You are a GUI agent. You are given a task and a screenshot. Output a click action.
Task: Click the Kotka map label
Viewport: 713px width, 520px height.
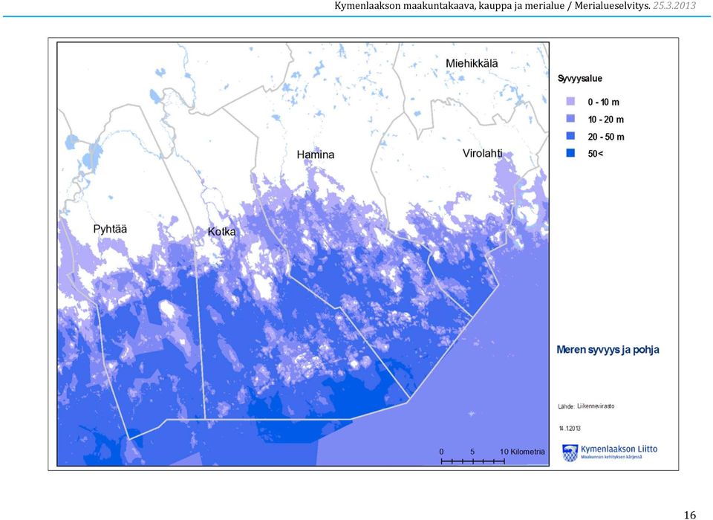tap(222, 232)
